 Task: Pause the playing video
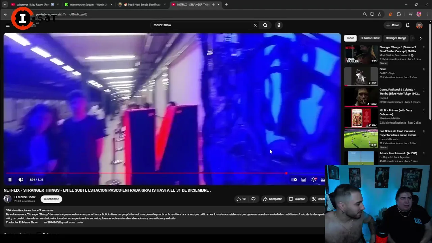[x=10, y=180]
